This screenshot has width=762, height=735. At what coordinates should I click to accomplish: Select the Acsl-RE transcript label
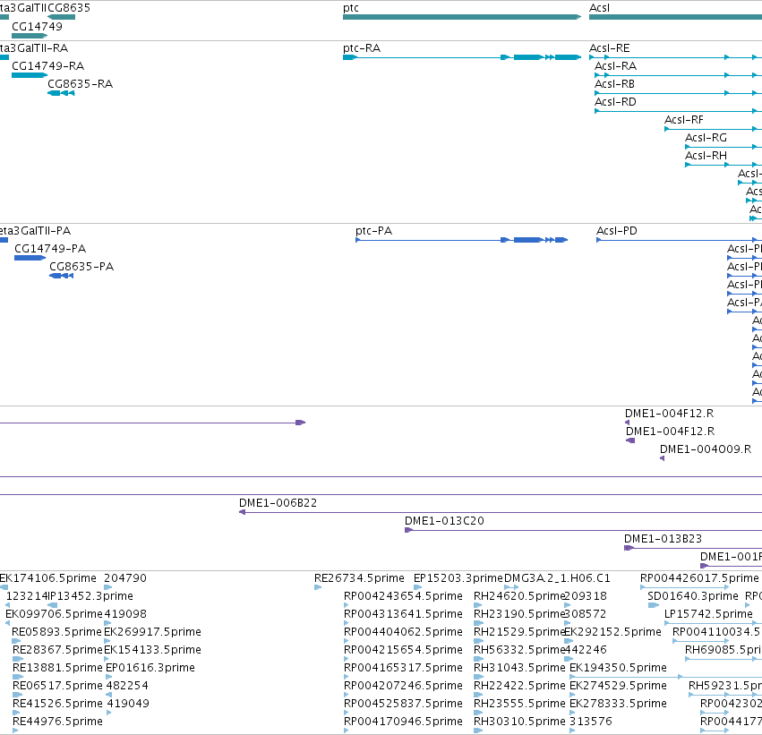tap(610, 48)
